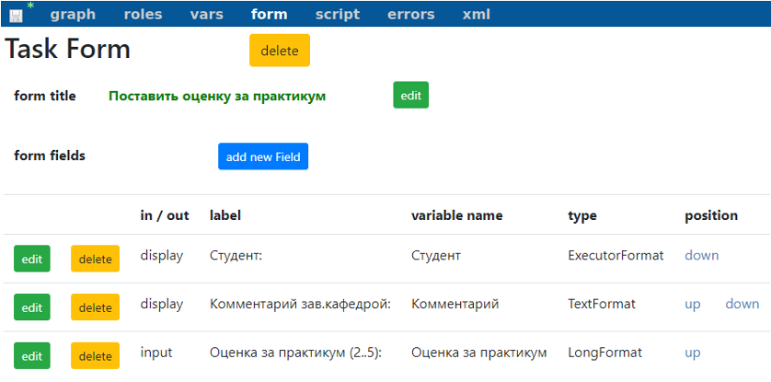Select the form tab
Image resolution: width=771 pixels, height=382 pixels.
269,14
